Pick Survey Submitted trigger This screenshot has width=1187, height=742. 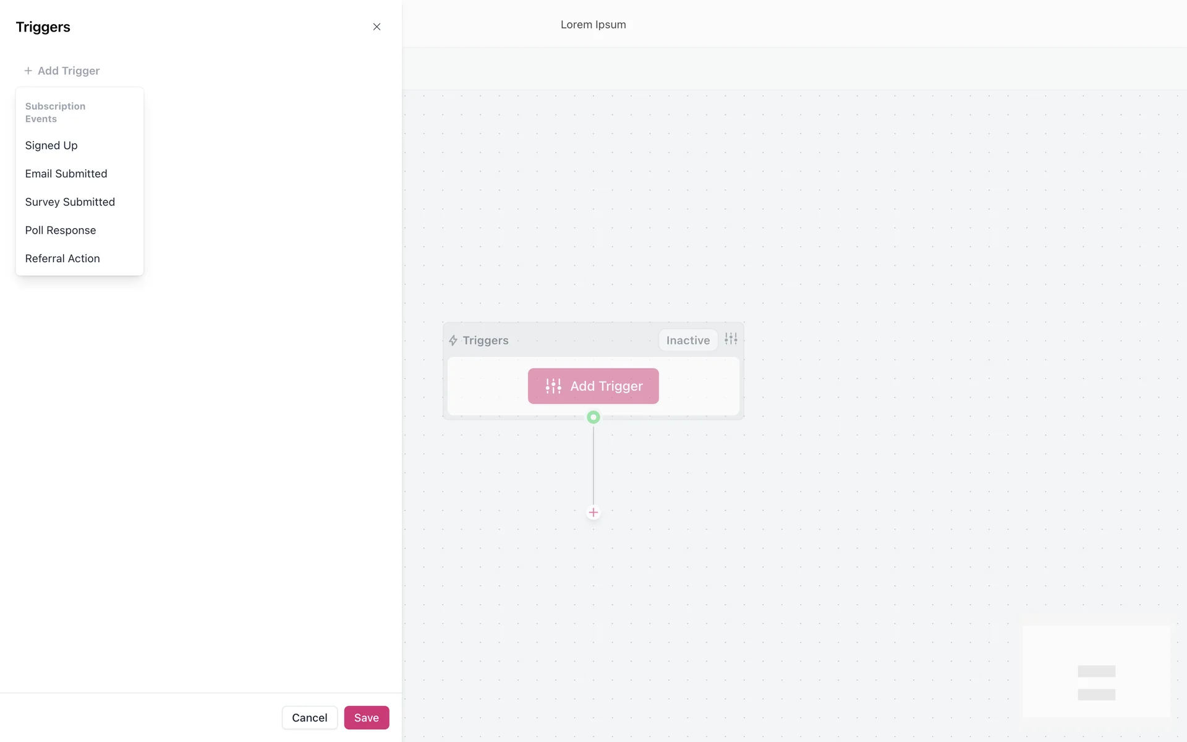(70, 202)
